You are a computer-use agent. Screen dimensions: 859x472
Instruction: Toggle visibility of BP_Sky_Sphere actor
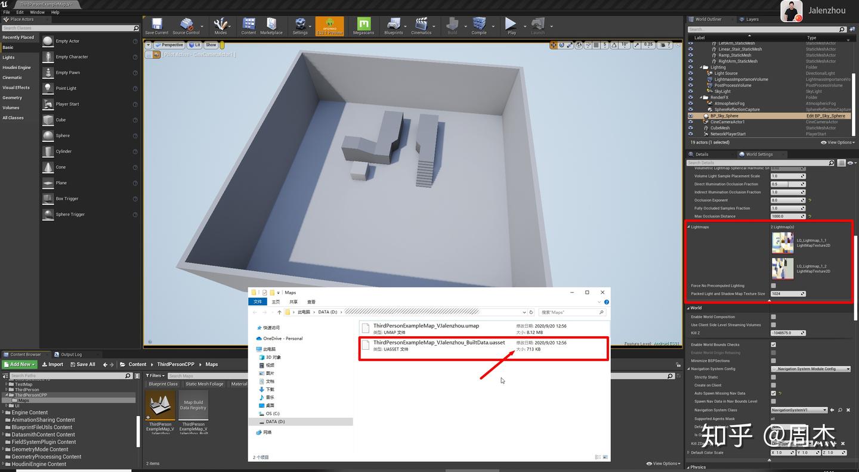[x=691, y=116]
